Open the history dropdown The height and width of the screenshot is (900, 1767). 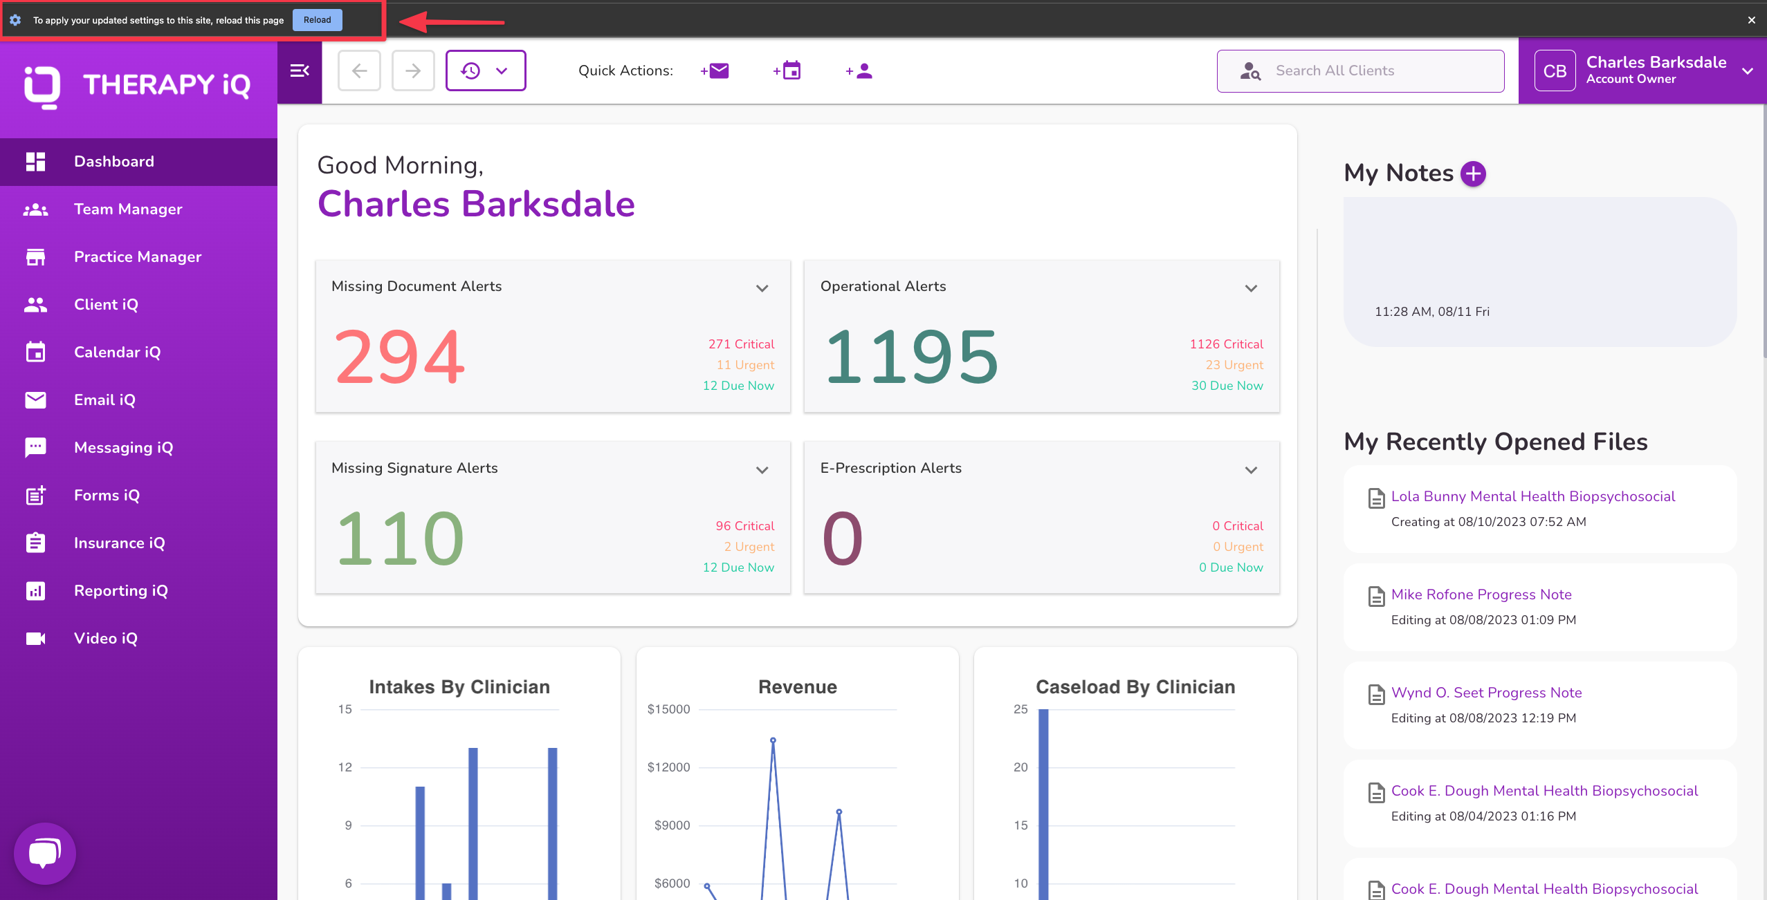point(486,71)
